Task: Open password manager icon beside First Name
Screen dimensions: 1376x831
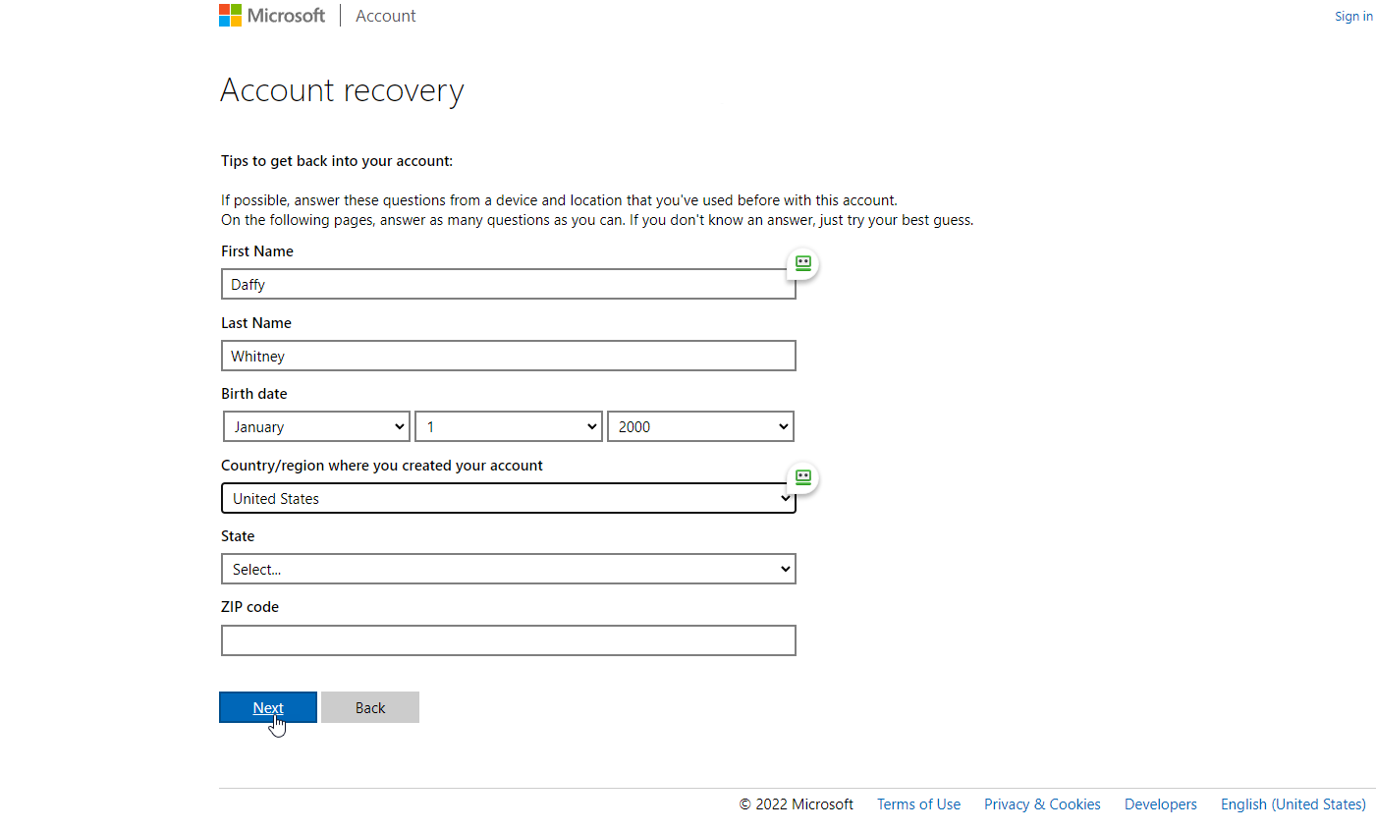Action: (x=803, y=263)
